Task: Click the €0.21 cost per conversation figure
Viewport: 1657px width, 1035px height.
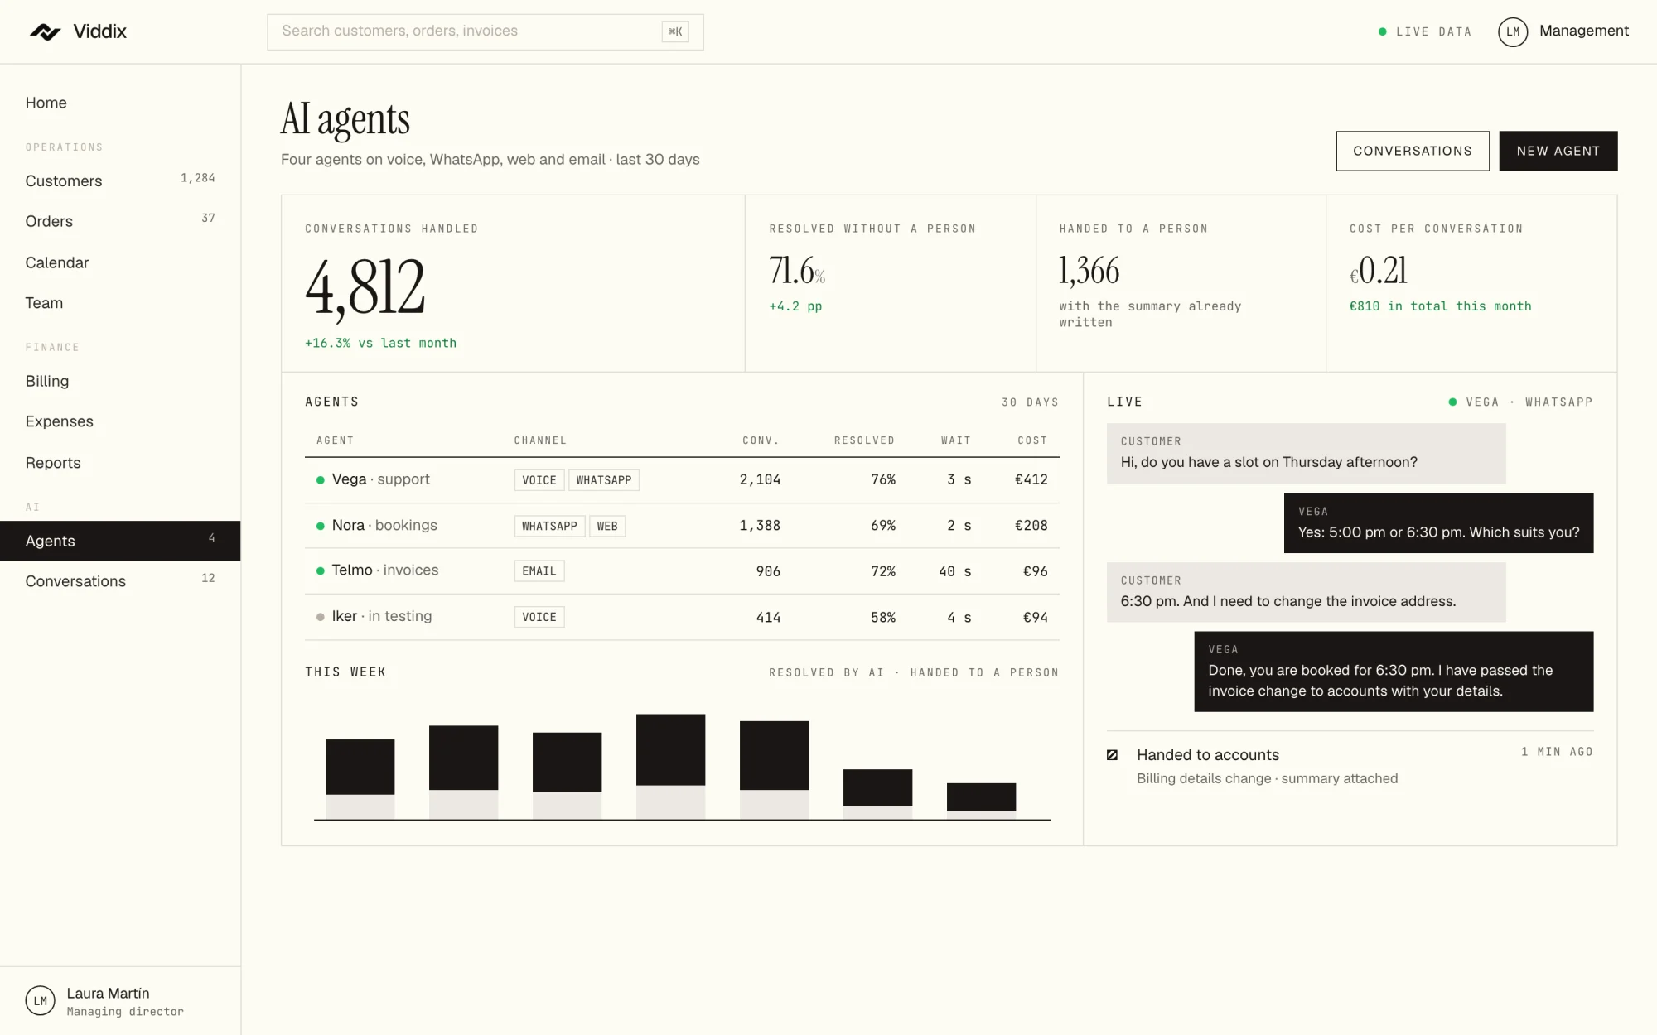Action: [1379, 271]
